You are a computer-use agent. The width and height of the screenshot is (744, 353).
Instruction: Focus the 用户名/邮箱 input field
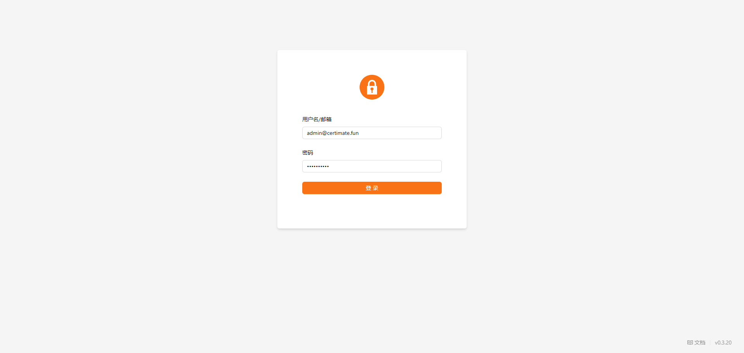[372, 133]
